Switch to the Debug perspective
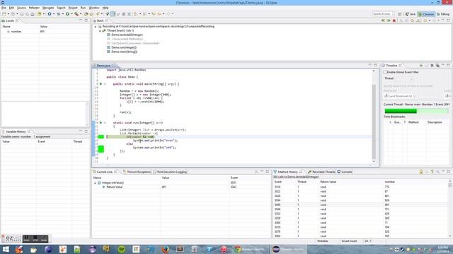This screenshot has height=254, width=453. click(x=443, y=14)
